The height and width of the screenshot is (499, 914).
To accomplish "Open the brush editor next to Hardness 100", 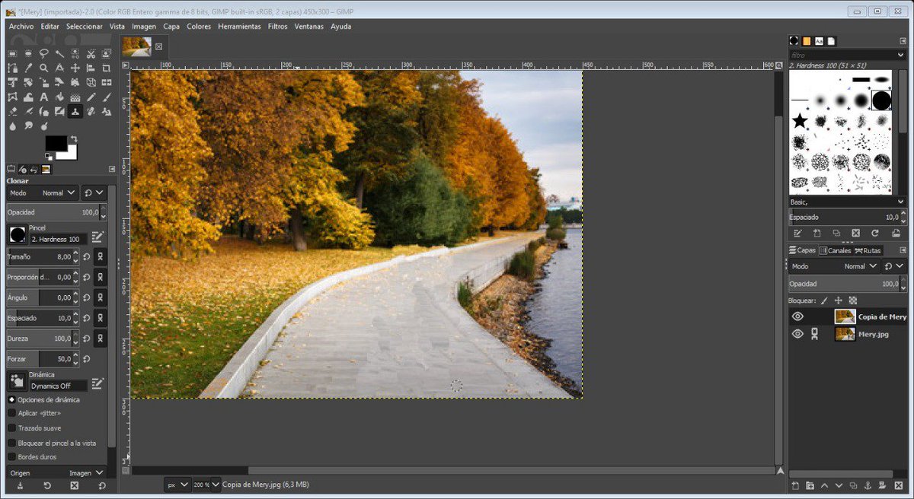I will [x=97, y=237].
